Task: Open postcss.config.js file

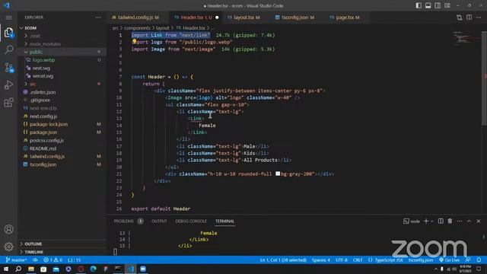Action: (46, 140)
